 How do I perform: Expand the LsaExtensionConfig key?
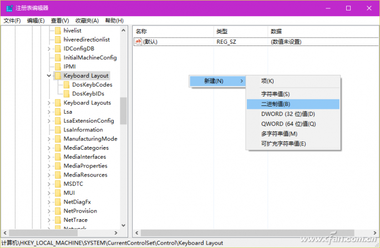pyautogui.click(x=49, y=121)
